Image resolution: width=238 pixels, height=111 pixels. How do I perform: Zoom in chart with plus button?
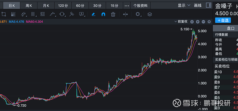pyautogui.click(x=198, y=22)
